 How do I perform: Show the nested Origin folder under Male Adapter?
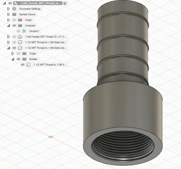[18, 54]
